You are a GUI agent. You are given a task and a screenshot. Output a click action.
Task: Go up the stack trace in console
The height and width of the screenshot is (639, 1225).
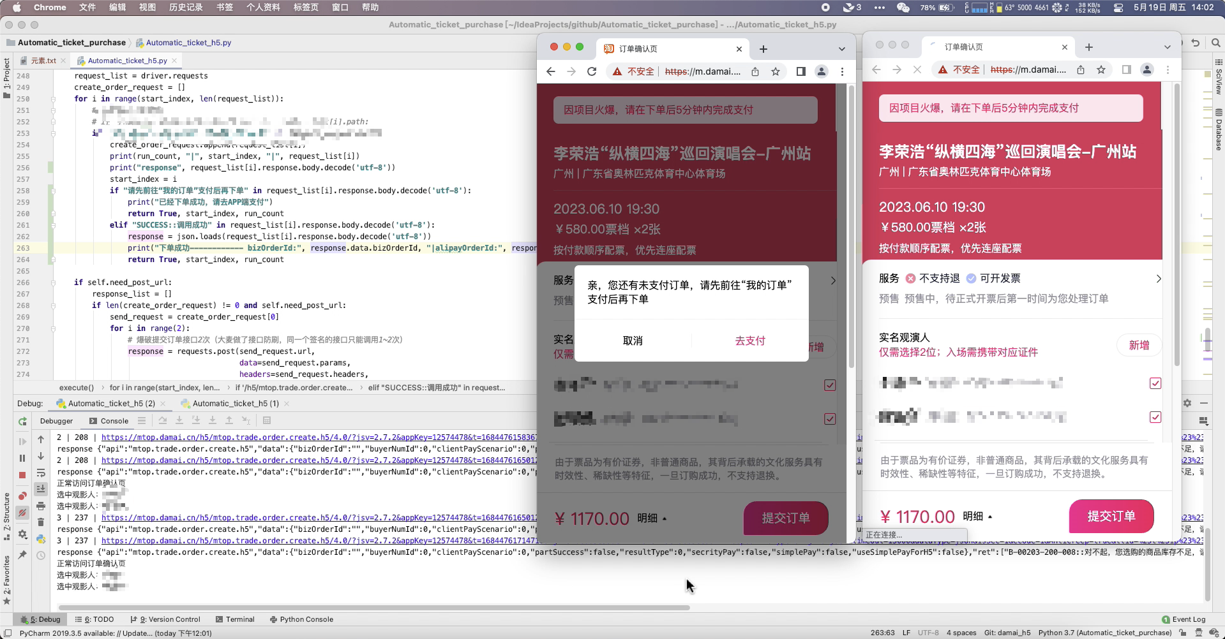41,439
